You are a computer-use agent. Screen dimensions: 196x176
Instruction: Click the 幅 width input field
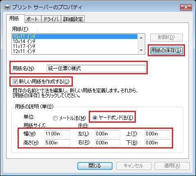pos(57,134)
